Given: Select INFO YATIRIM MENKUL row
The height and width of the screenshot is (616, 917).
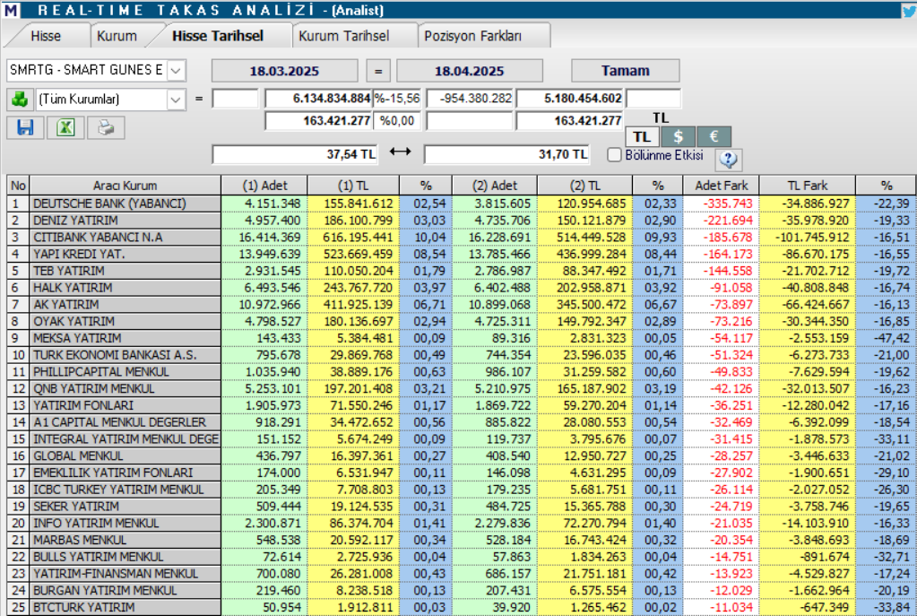Looking at the screenshot, I should pos(462,523).
